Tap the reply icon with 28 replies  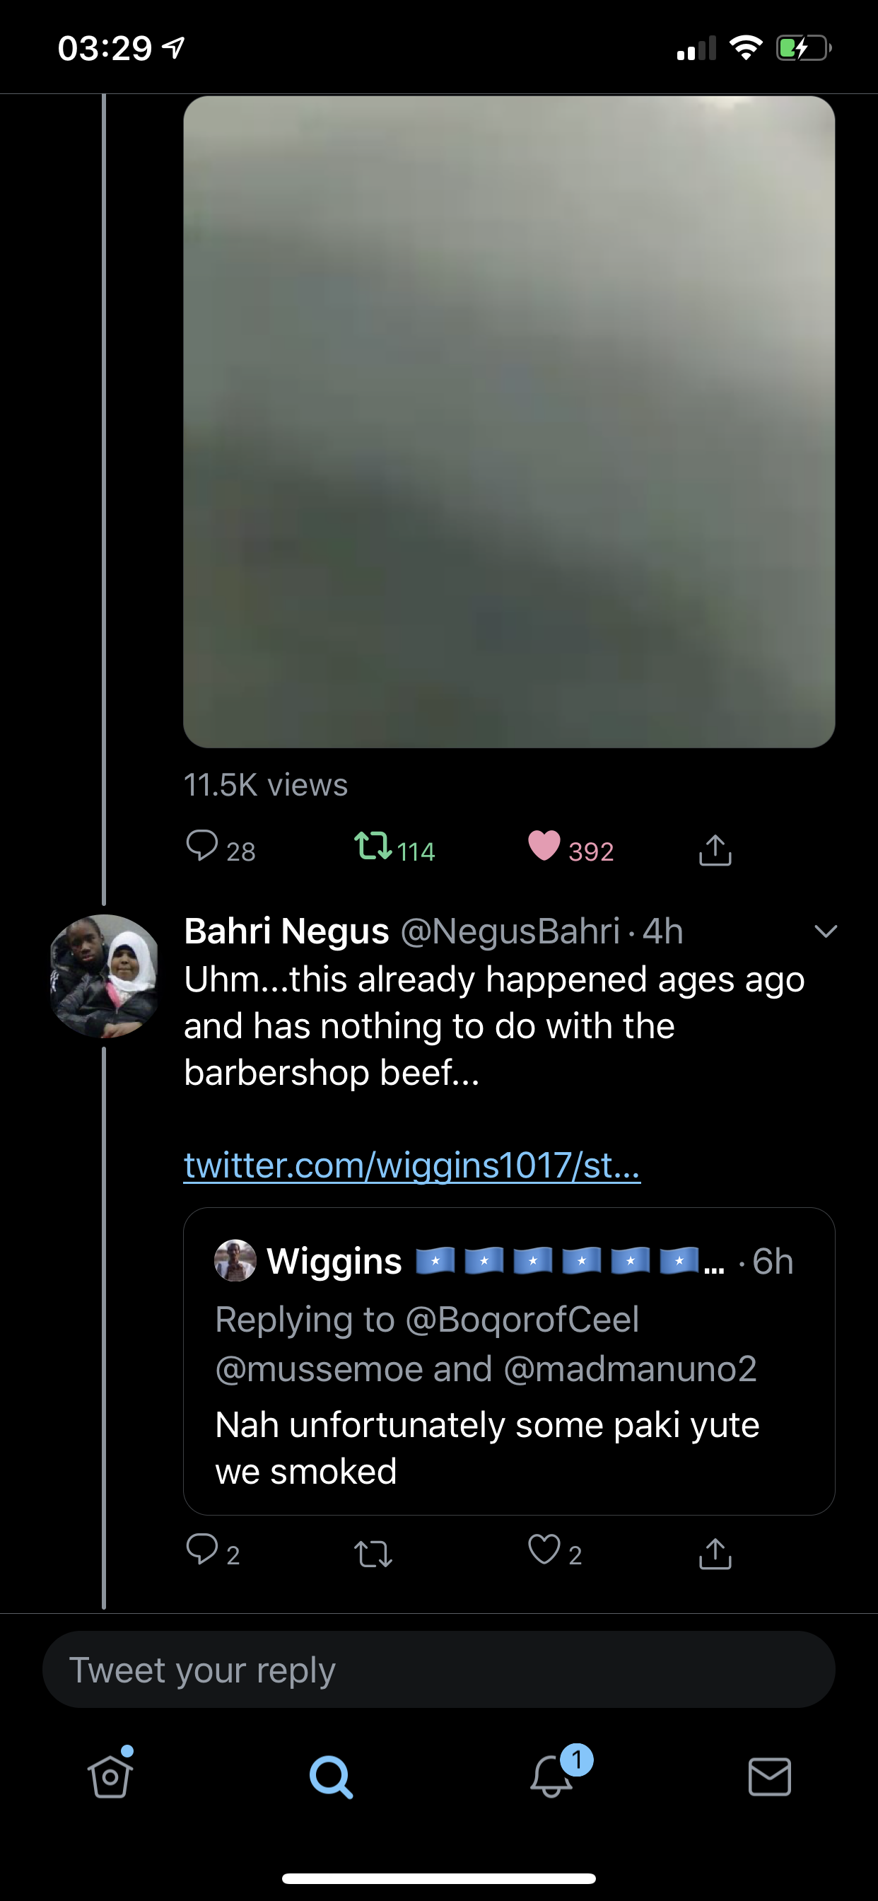(x=201, y=847)
